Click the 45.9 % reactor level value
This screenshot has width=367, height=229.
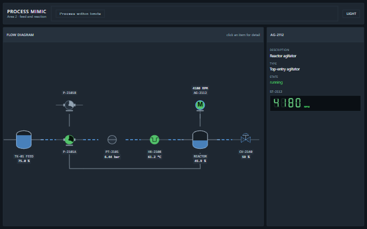[x=200, y=161]
